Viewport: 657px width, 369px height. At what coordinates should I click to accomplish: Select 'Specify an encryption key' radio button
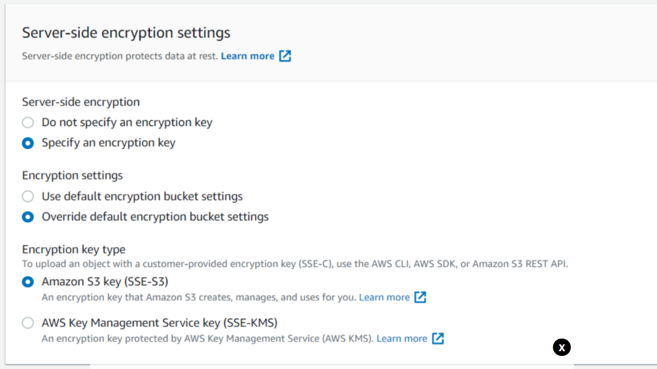click(28, 143)
